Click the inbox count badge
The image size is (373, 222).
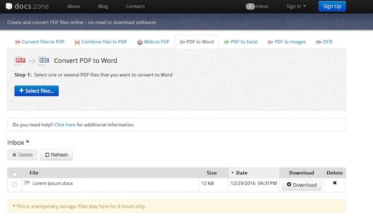250,6
